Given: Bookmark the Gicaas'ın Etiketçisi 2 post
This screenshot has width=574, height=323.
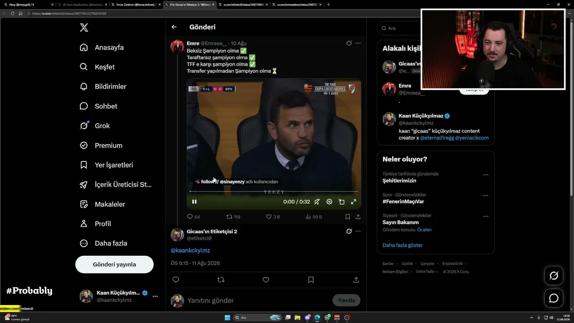Looking at the screenshot, I should pos(311,280).
